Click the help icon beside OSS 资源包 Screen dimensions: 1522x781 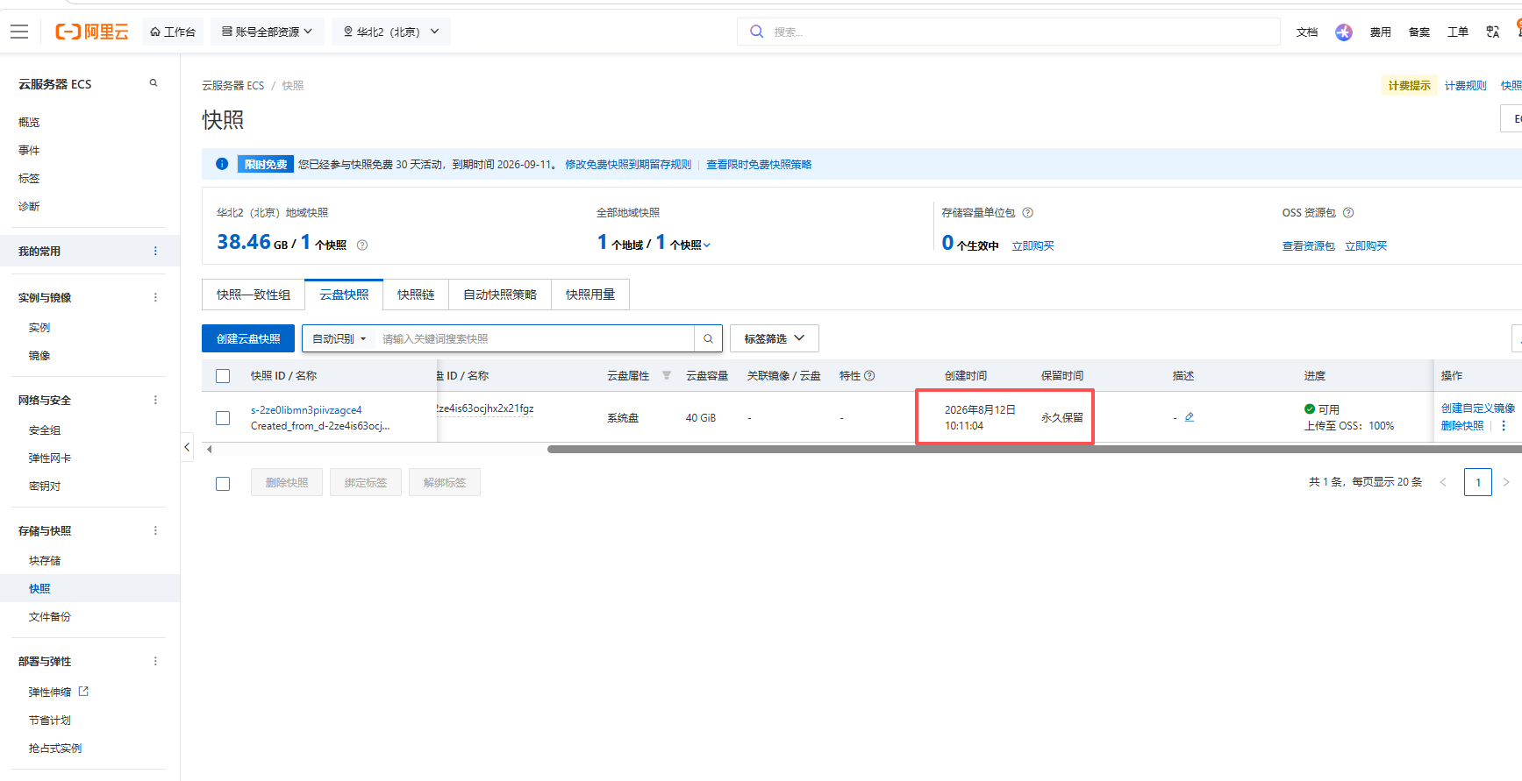tap(1348, 213)
